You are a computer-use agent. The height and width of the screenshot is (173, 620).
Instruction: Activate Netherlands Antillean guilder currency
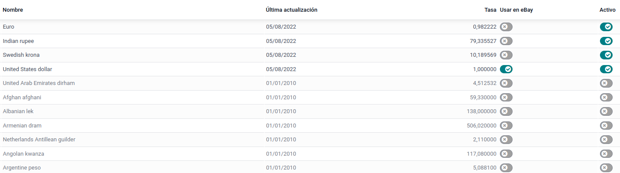606,140
